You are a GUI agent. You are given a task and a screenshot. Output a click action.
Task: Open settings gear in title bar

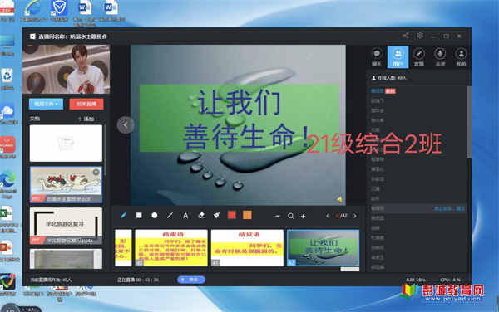420,36
